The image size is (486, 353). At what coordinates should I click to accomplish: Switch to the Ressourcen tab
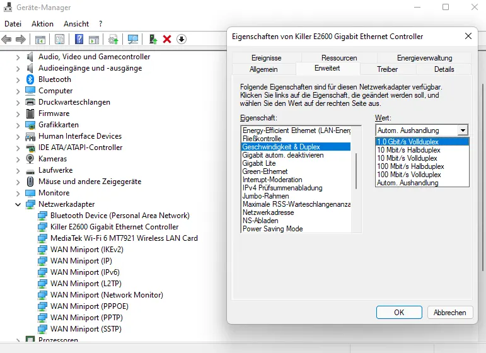pyautogui.click(x=339, y=58)
